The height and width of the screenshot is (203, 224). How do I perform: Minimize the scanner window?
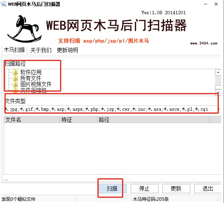click(205, 4)
